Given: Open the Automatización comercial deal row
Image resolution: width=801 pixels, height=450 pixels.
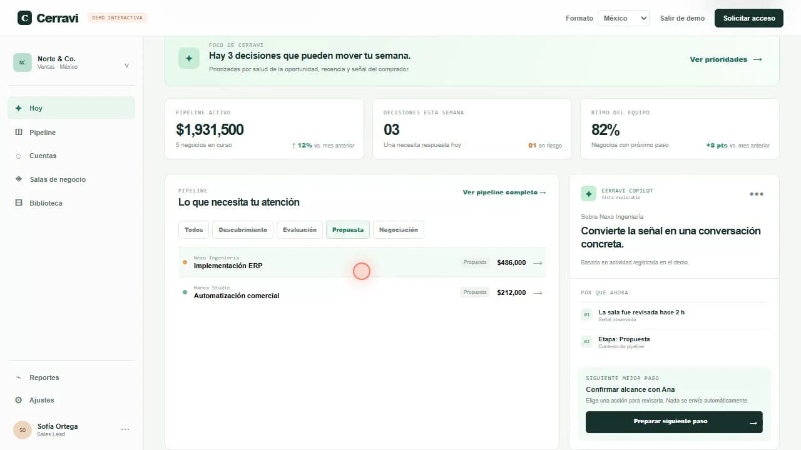Looking at the screenshot, I should (362, 292).
